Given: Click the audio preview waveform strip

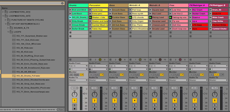Looking at the screenshot, I should click(x=29, y=109).
